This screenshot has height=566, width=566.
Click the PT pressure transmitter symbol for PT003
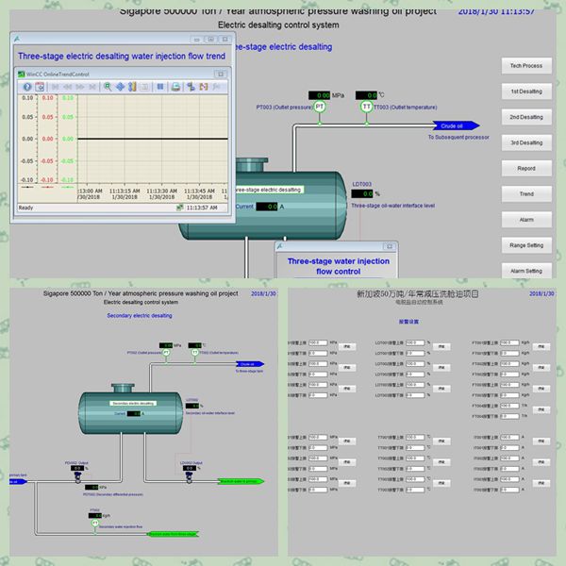[x=320, y=108]
